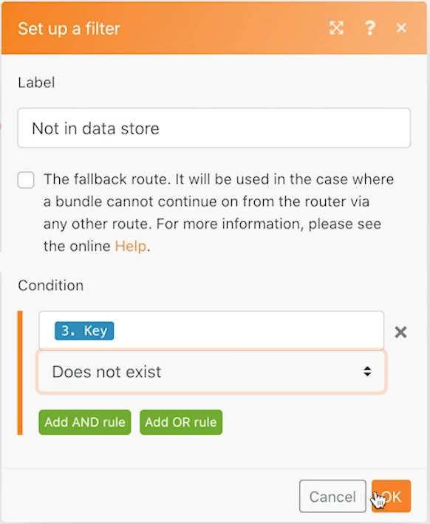Click the Label field heading
The height and width of the screenshot is (524, 430).
pos(36,83)
